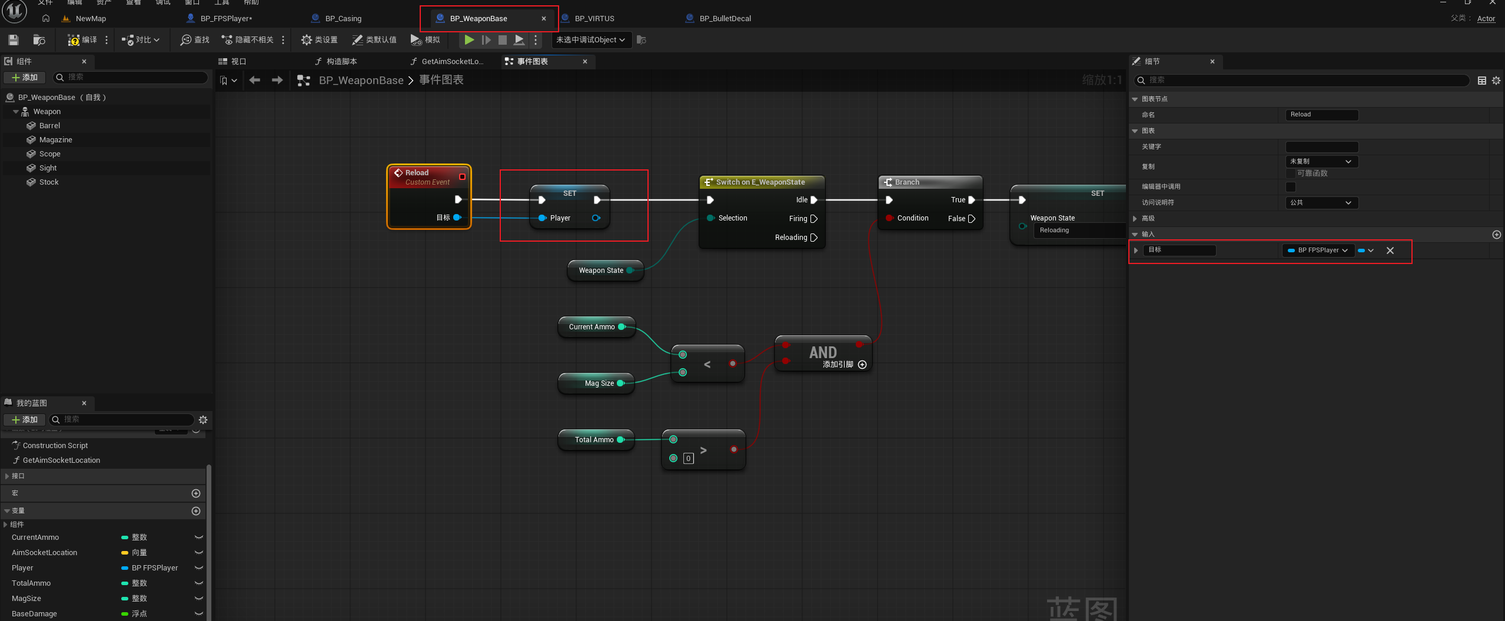The width and height of the screenshot is (1505, 621).
Task: Toggle the 可靠函数 reliable checkbox
Action: (1291, 173)
